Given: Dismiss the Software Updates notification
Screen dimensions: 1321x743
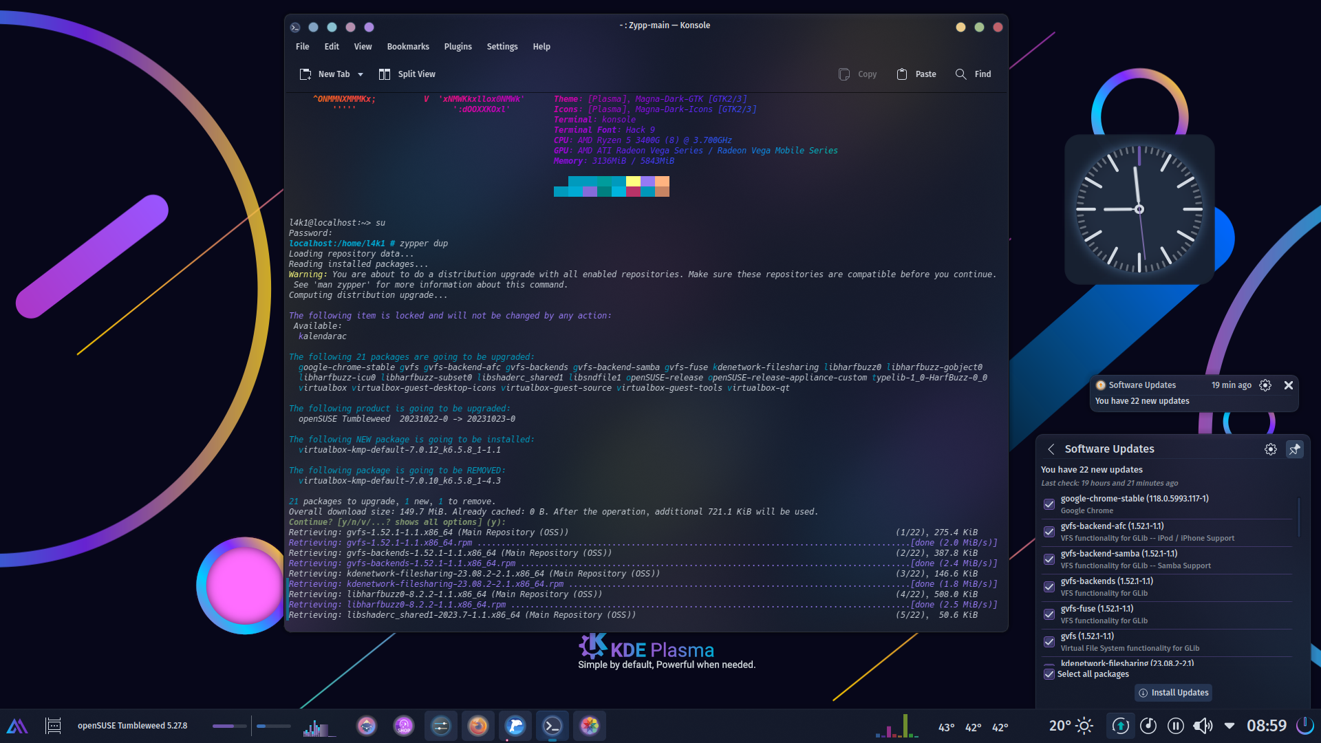Looking at the screenshot, I should point(1289,385).
